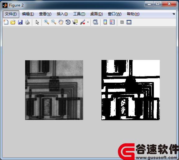This screenshot has height=160, width=179.
Task: Insert a legend via toolbar icon
Action: 112,22
